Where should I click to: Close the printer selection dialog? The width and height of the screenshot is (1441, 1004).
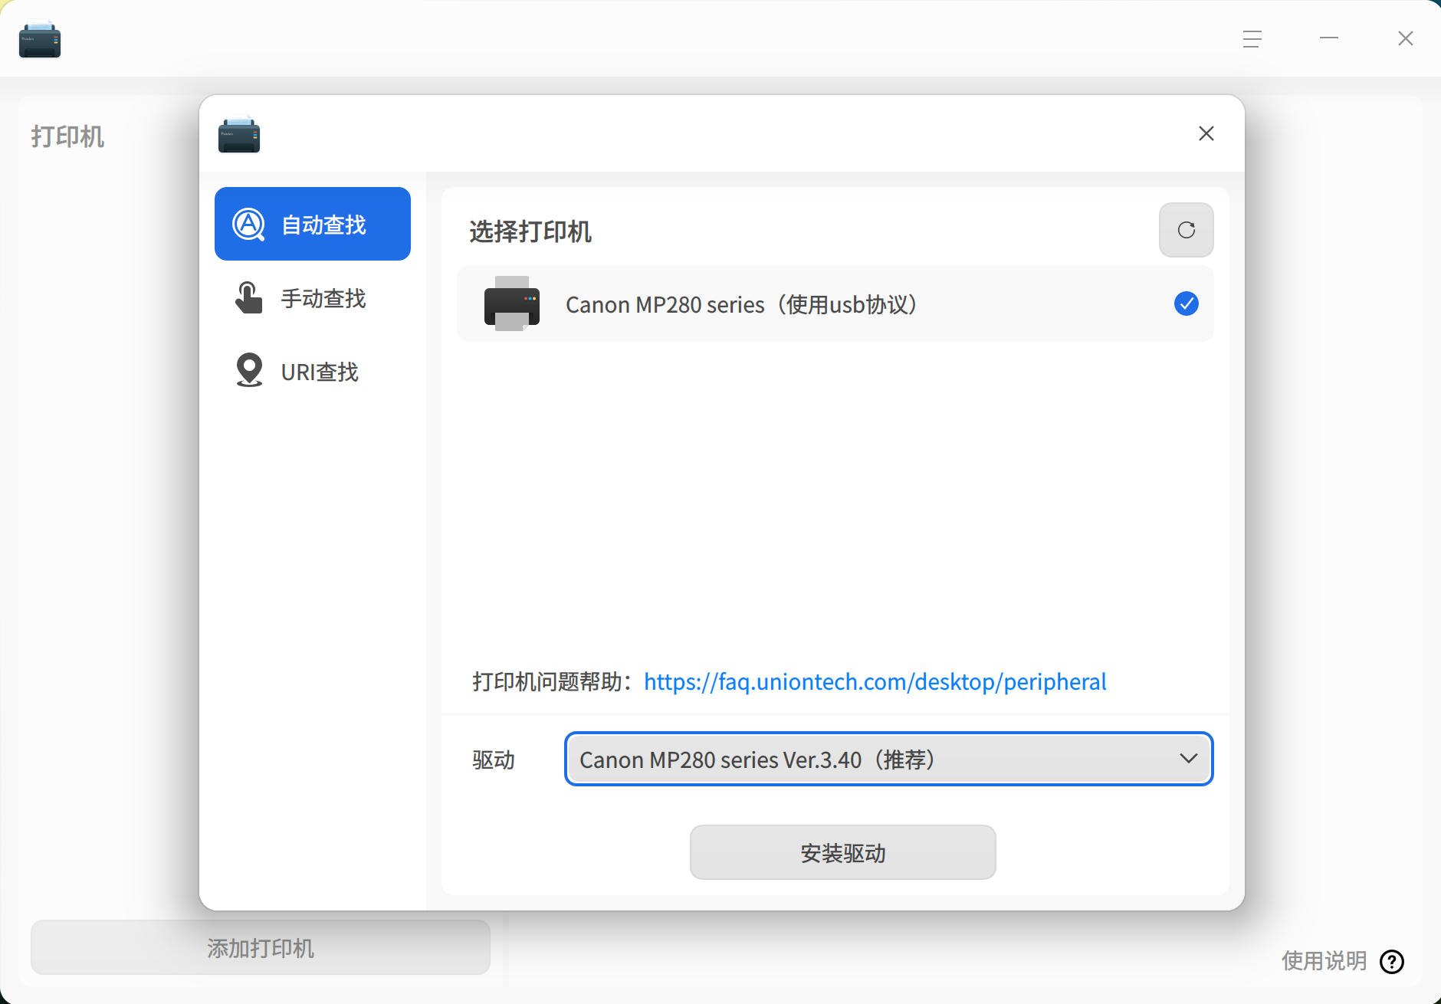(1205, 133)
